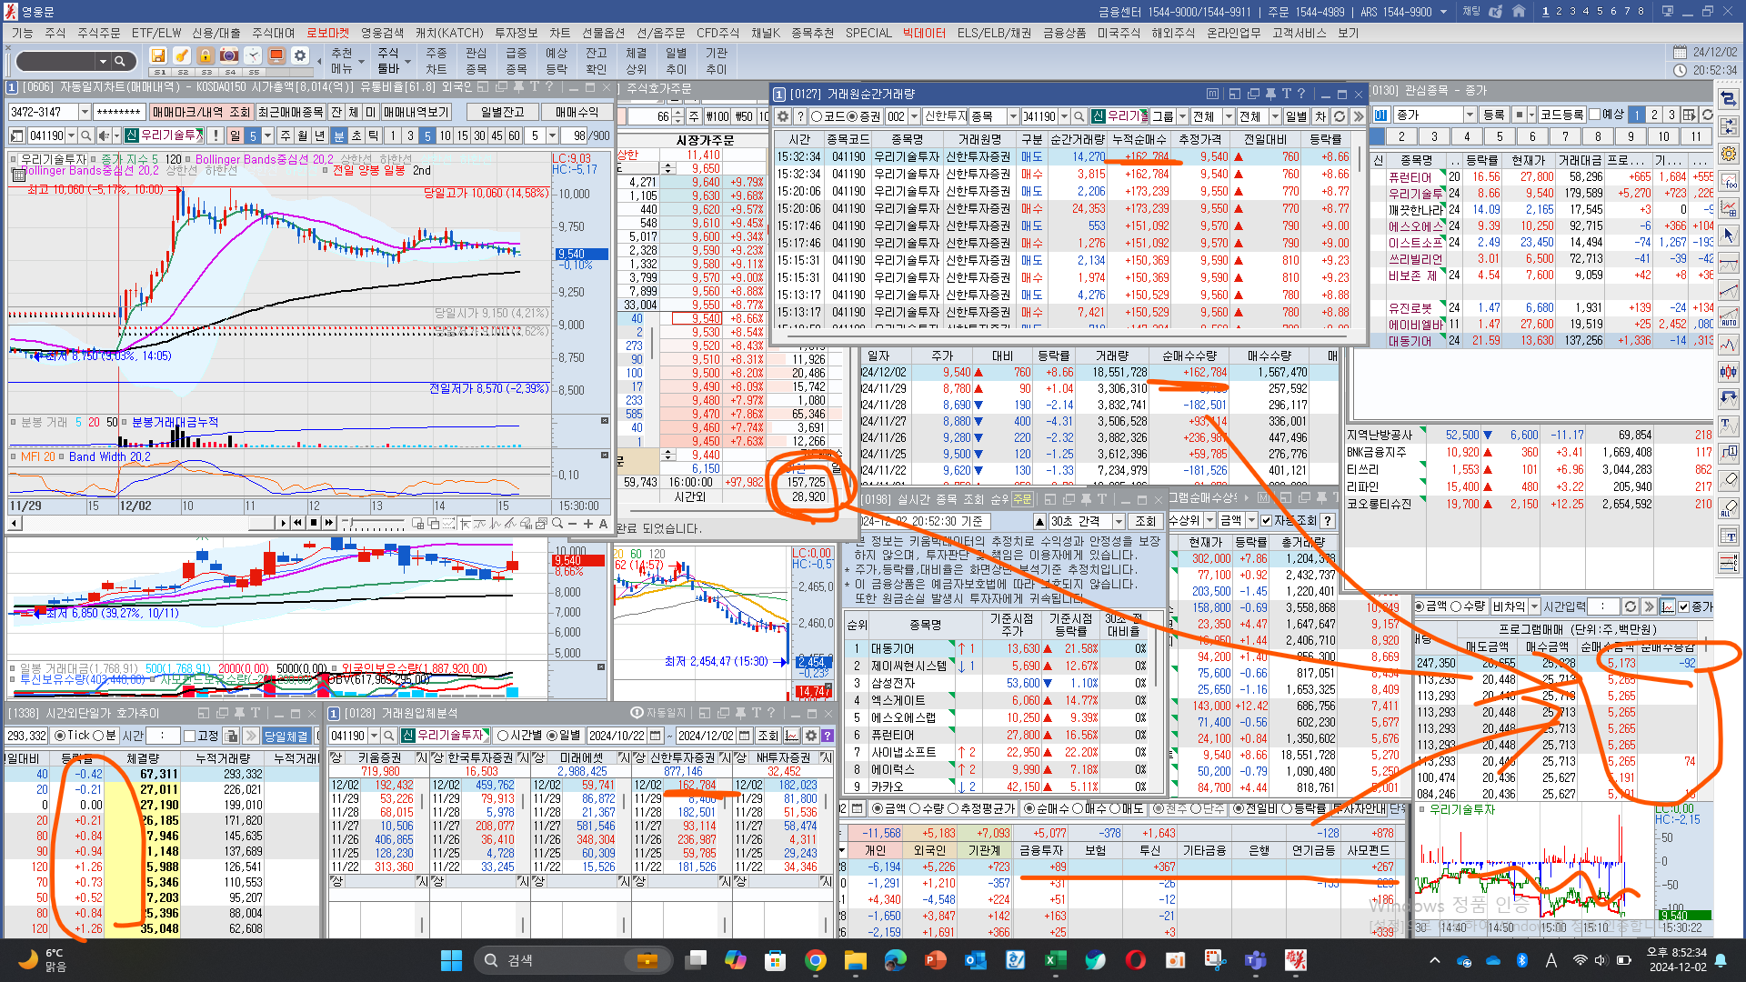Image resolution: width=1746 pixels, height=982 pixels.
Task: Select the 시간별 radio button in window 0128
Action: (x=502, y=736)
